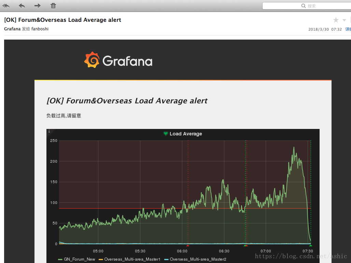Screen dimensions: 351x263
Task: Click the yellow Master1 legend swatch
Action: coord(101,260)
